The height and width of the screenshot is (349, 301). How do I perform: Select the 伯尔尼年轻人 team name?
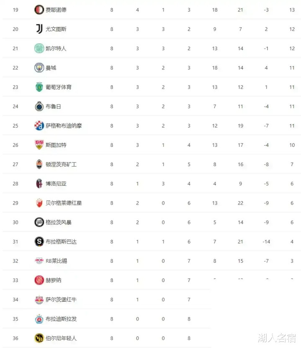[61, 338]
